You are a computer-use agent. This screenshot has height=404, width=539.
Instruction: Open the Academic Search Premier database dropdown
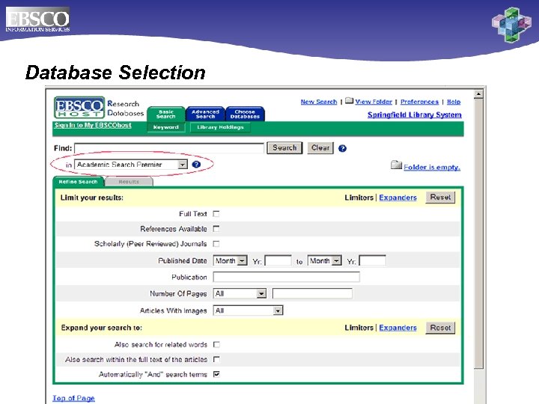(x=131, y=165)
